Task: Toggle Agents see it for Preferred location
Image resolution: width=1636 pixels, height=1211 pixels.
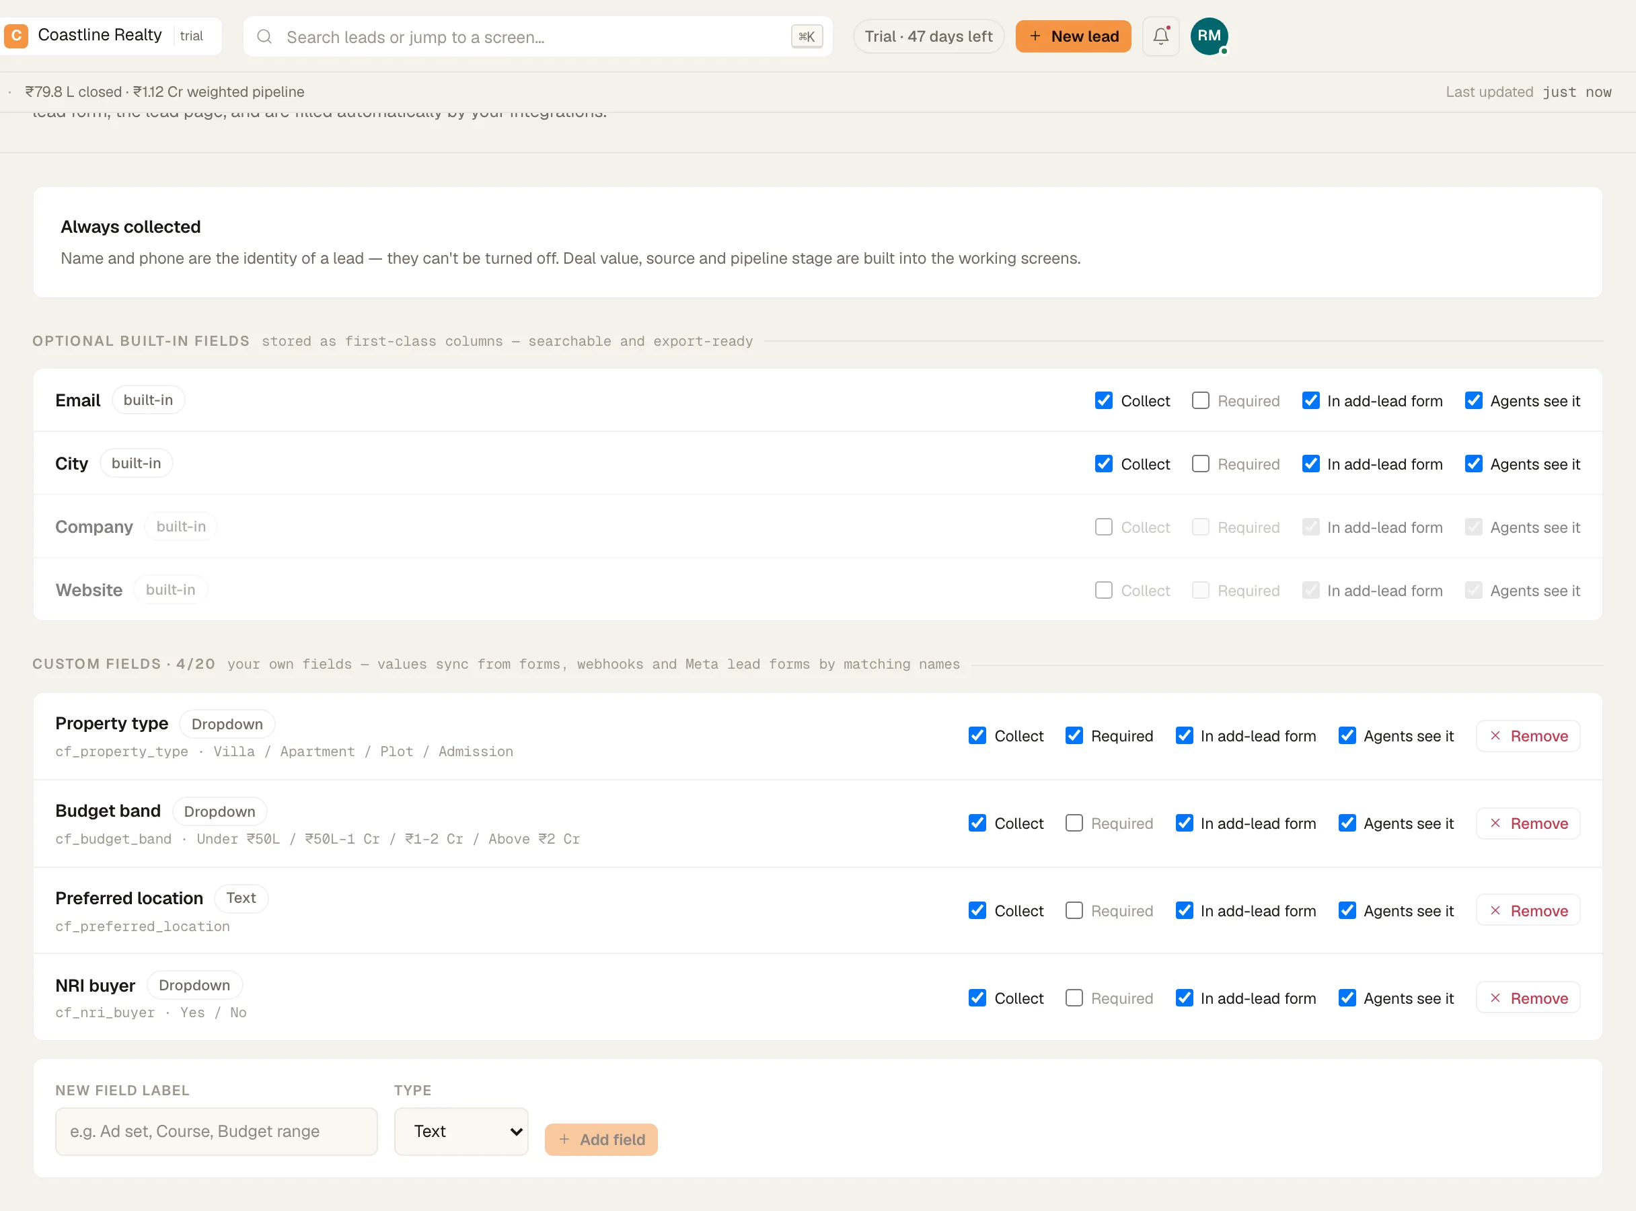Action: [1347, 910]
